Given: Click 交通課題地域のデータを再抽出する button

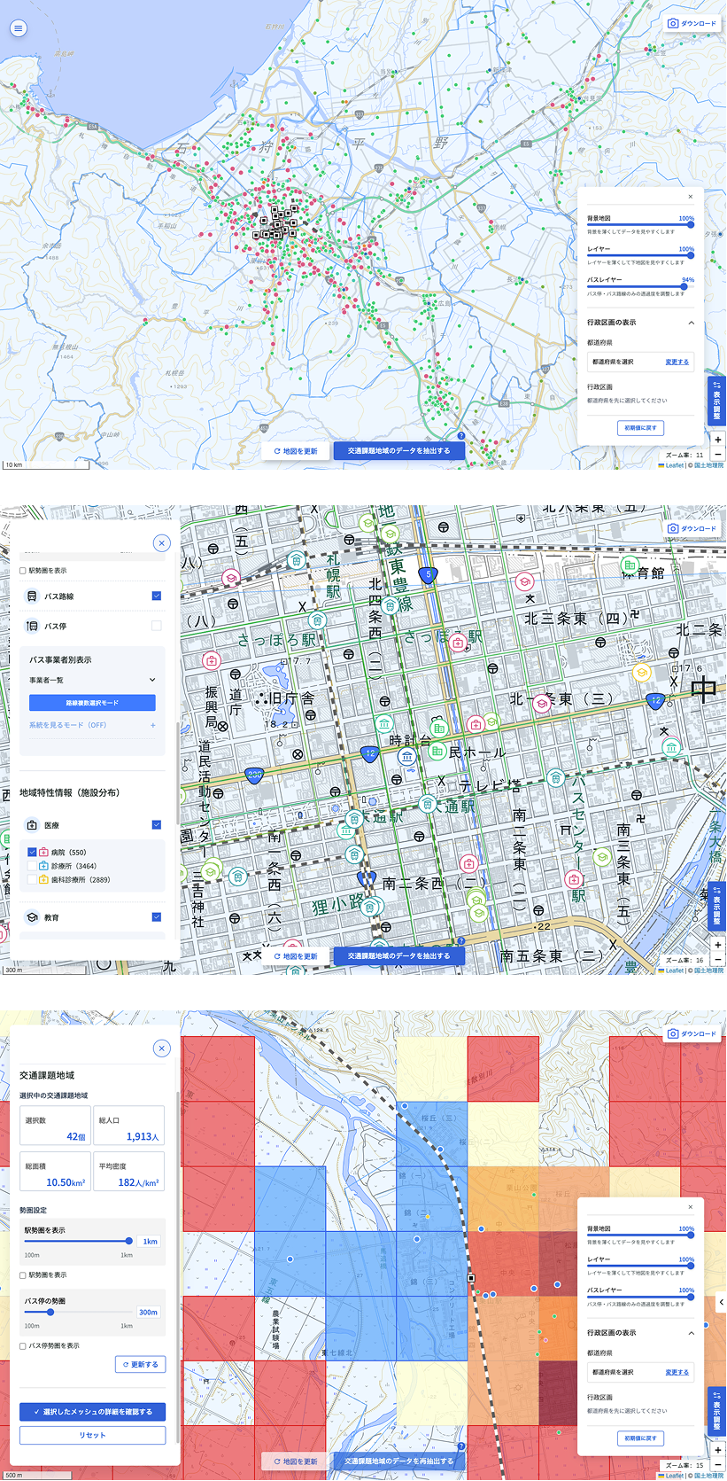Looking at the screenshot, I should 398,1461.
